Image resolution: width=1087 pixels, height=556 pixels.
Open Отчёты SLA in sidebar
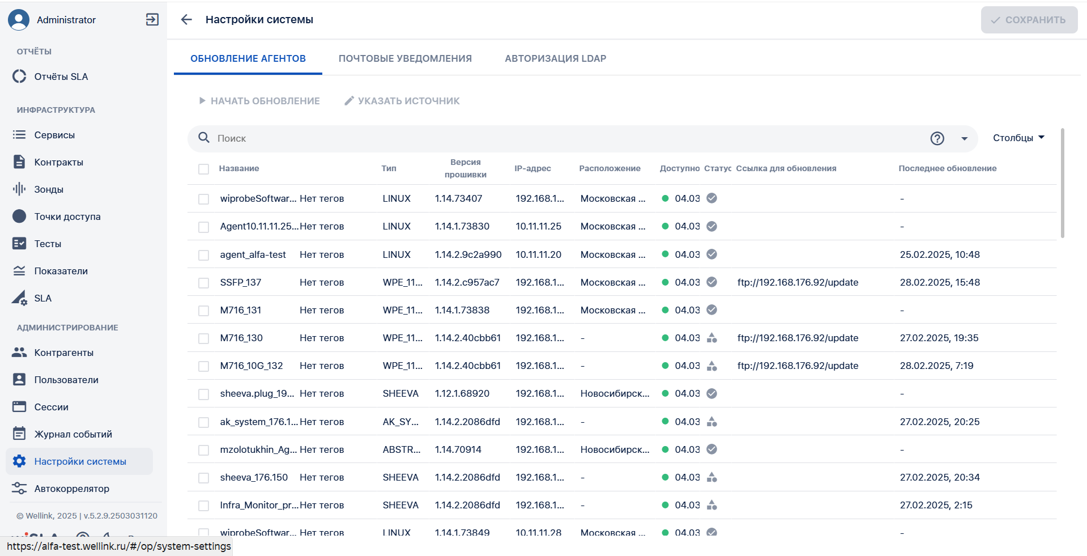pyautogui.click(x=61, y=77)
